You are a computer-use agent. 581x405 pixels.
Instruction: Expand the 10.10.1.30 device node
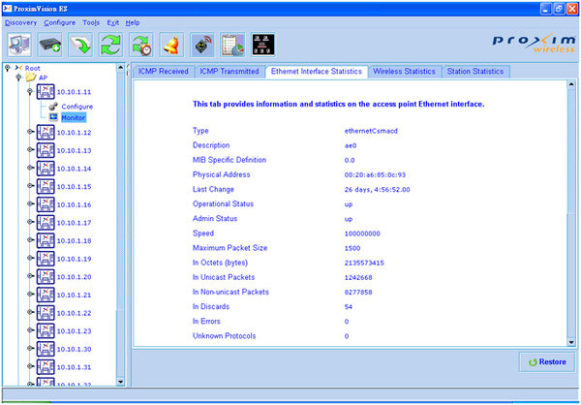30,348
